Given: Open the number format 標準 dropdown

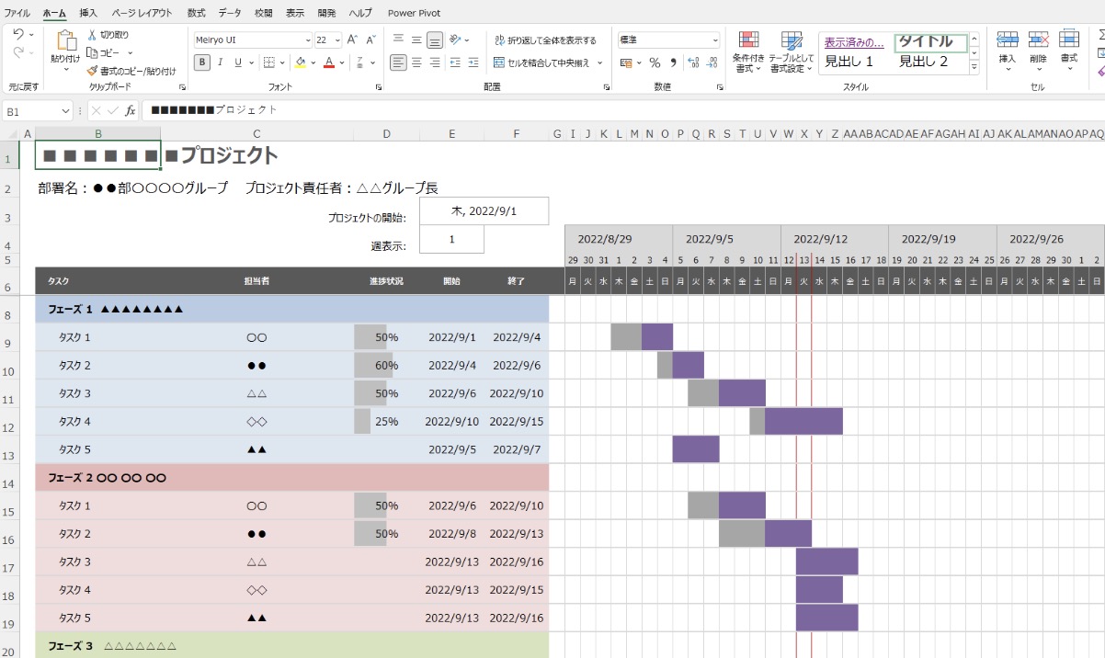Looking at the screenshot, I should (715, 40).
